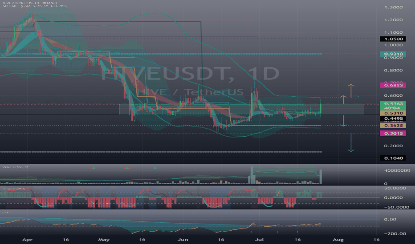Click the 0.8000 price axis value
The image size is (415, 244).
tap(393, 70)
